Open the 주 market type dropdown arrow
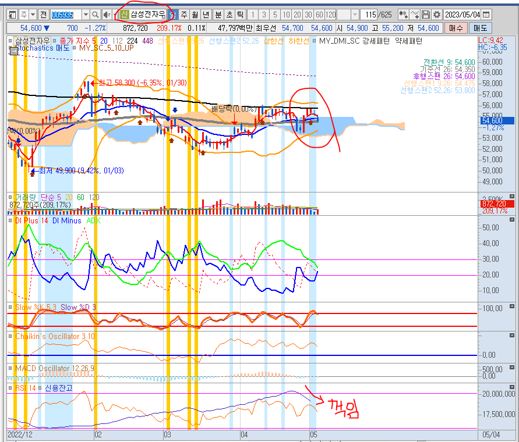This screenshot has height=442, width=519. click(x=33, y=15)
